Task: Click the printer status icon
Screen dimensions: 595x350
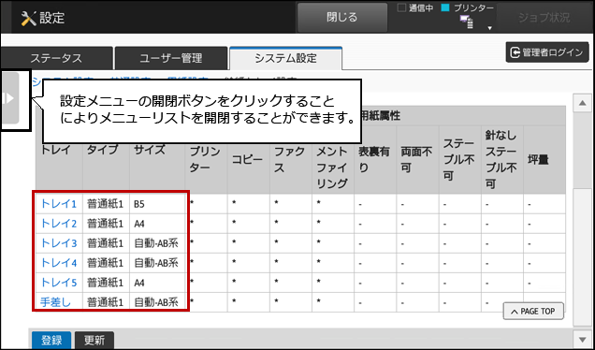Action: [466, 22]
